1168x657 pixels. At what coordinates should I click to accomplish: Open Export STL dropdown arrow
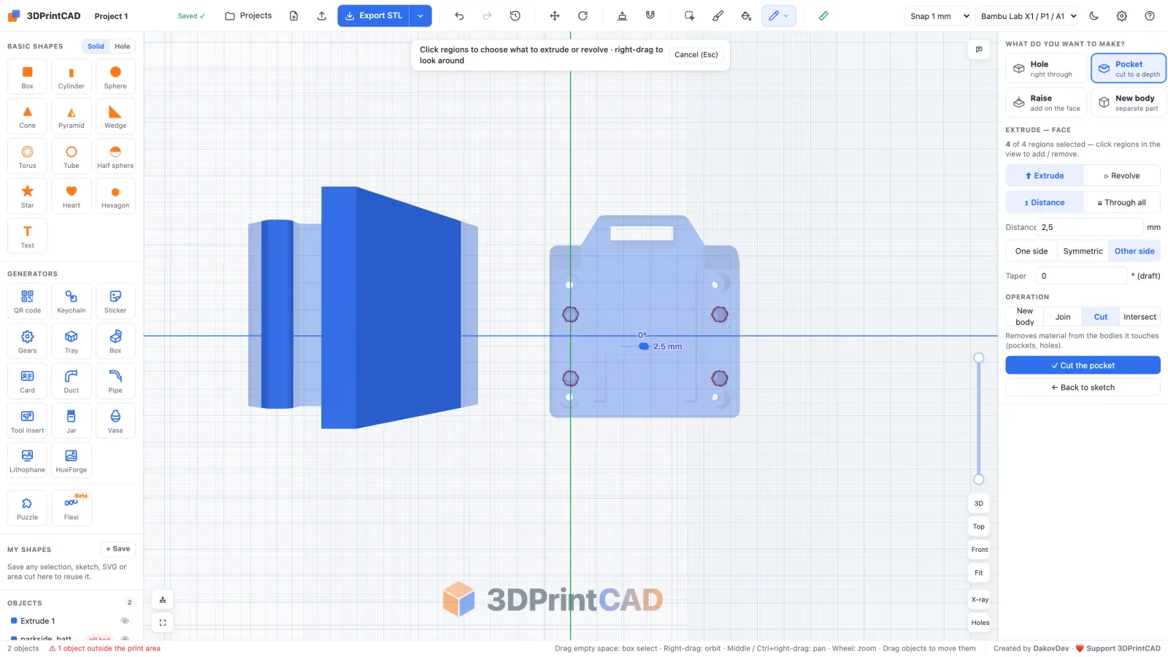click(x=420, y=15)
